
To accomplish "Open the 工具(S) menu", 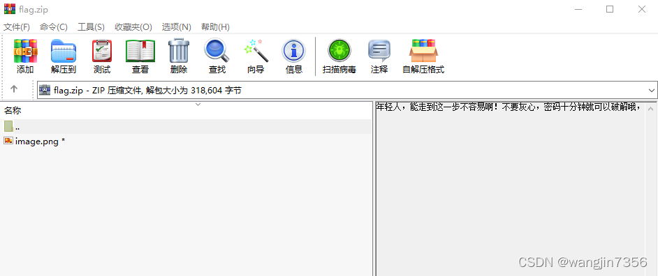I will point(91,26).
